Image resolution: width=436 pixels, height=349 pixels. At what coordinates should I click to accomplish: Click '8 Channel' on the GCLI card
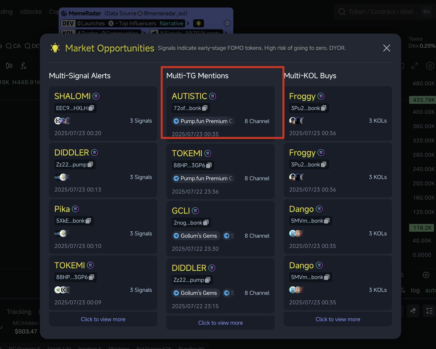257,236
